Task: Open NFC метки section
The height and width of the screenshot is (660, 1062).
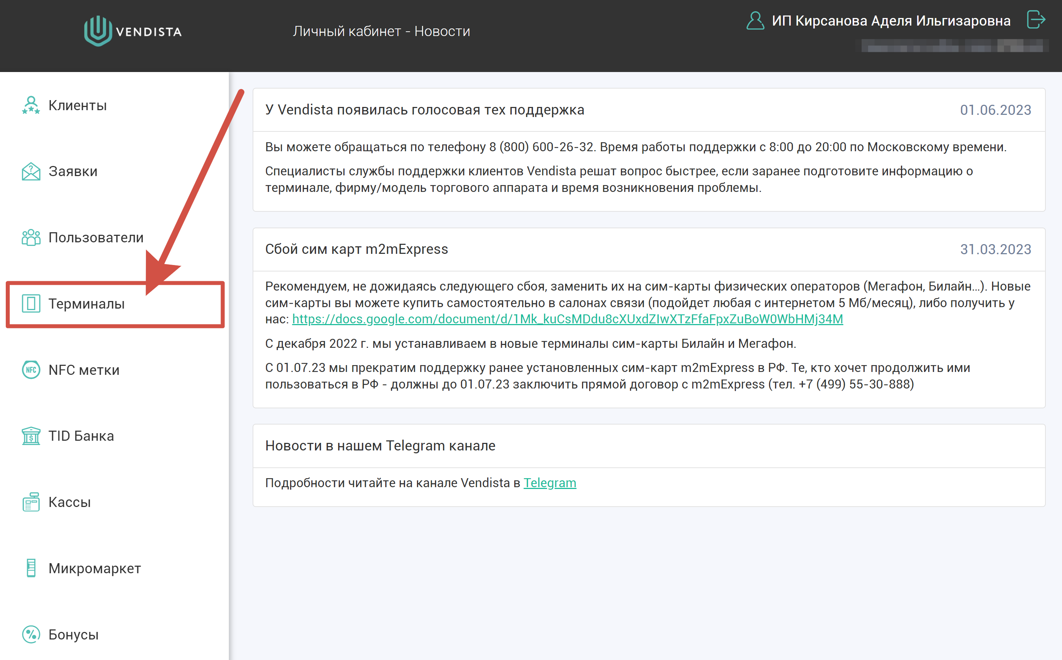Action: tap(84, 370)
